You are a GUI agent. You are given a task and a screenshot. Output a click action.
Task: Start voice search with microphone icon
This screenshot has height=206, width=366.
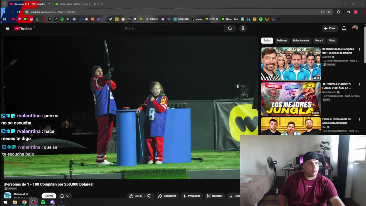243,28
